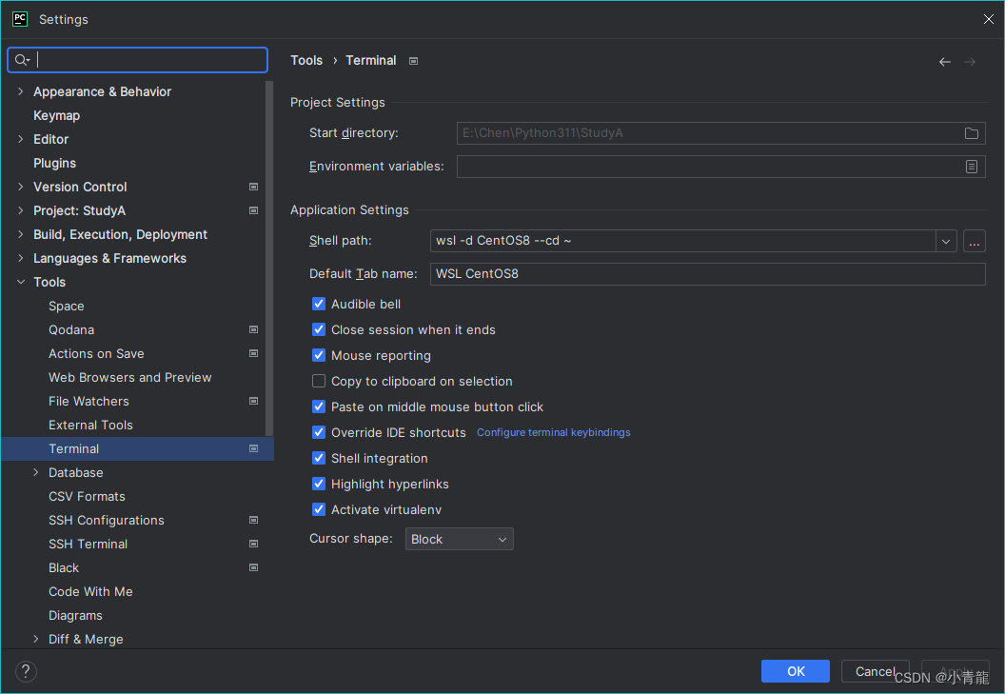This screenshot has width=1005, height=694.
Task: Open Environment variables editor list icon
Action: tap(972, 167)
